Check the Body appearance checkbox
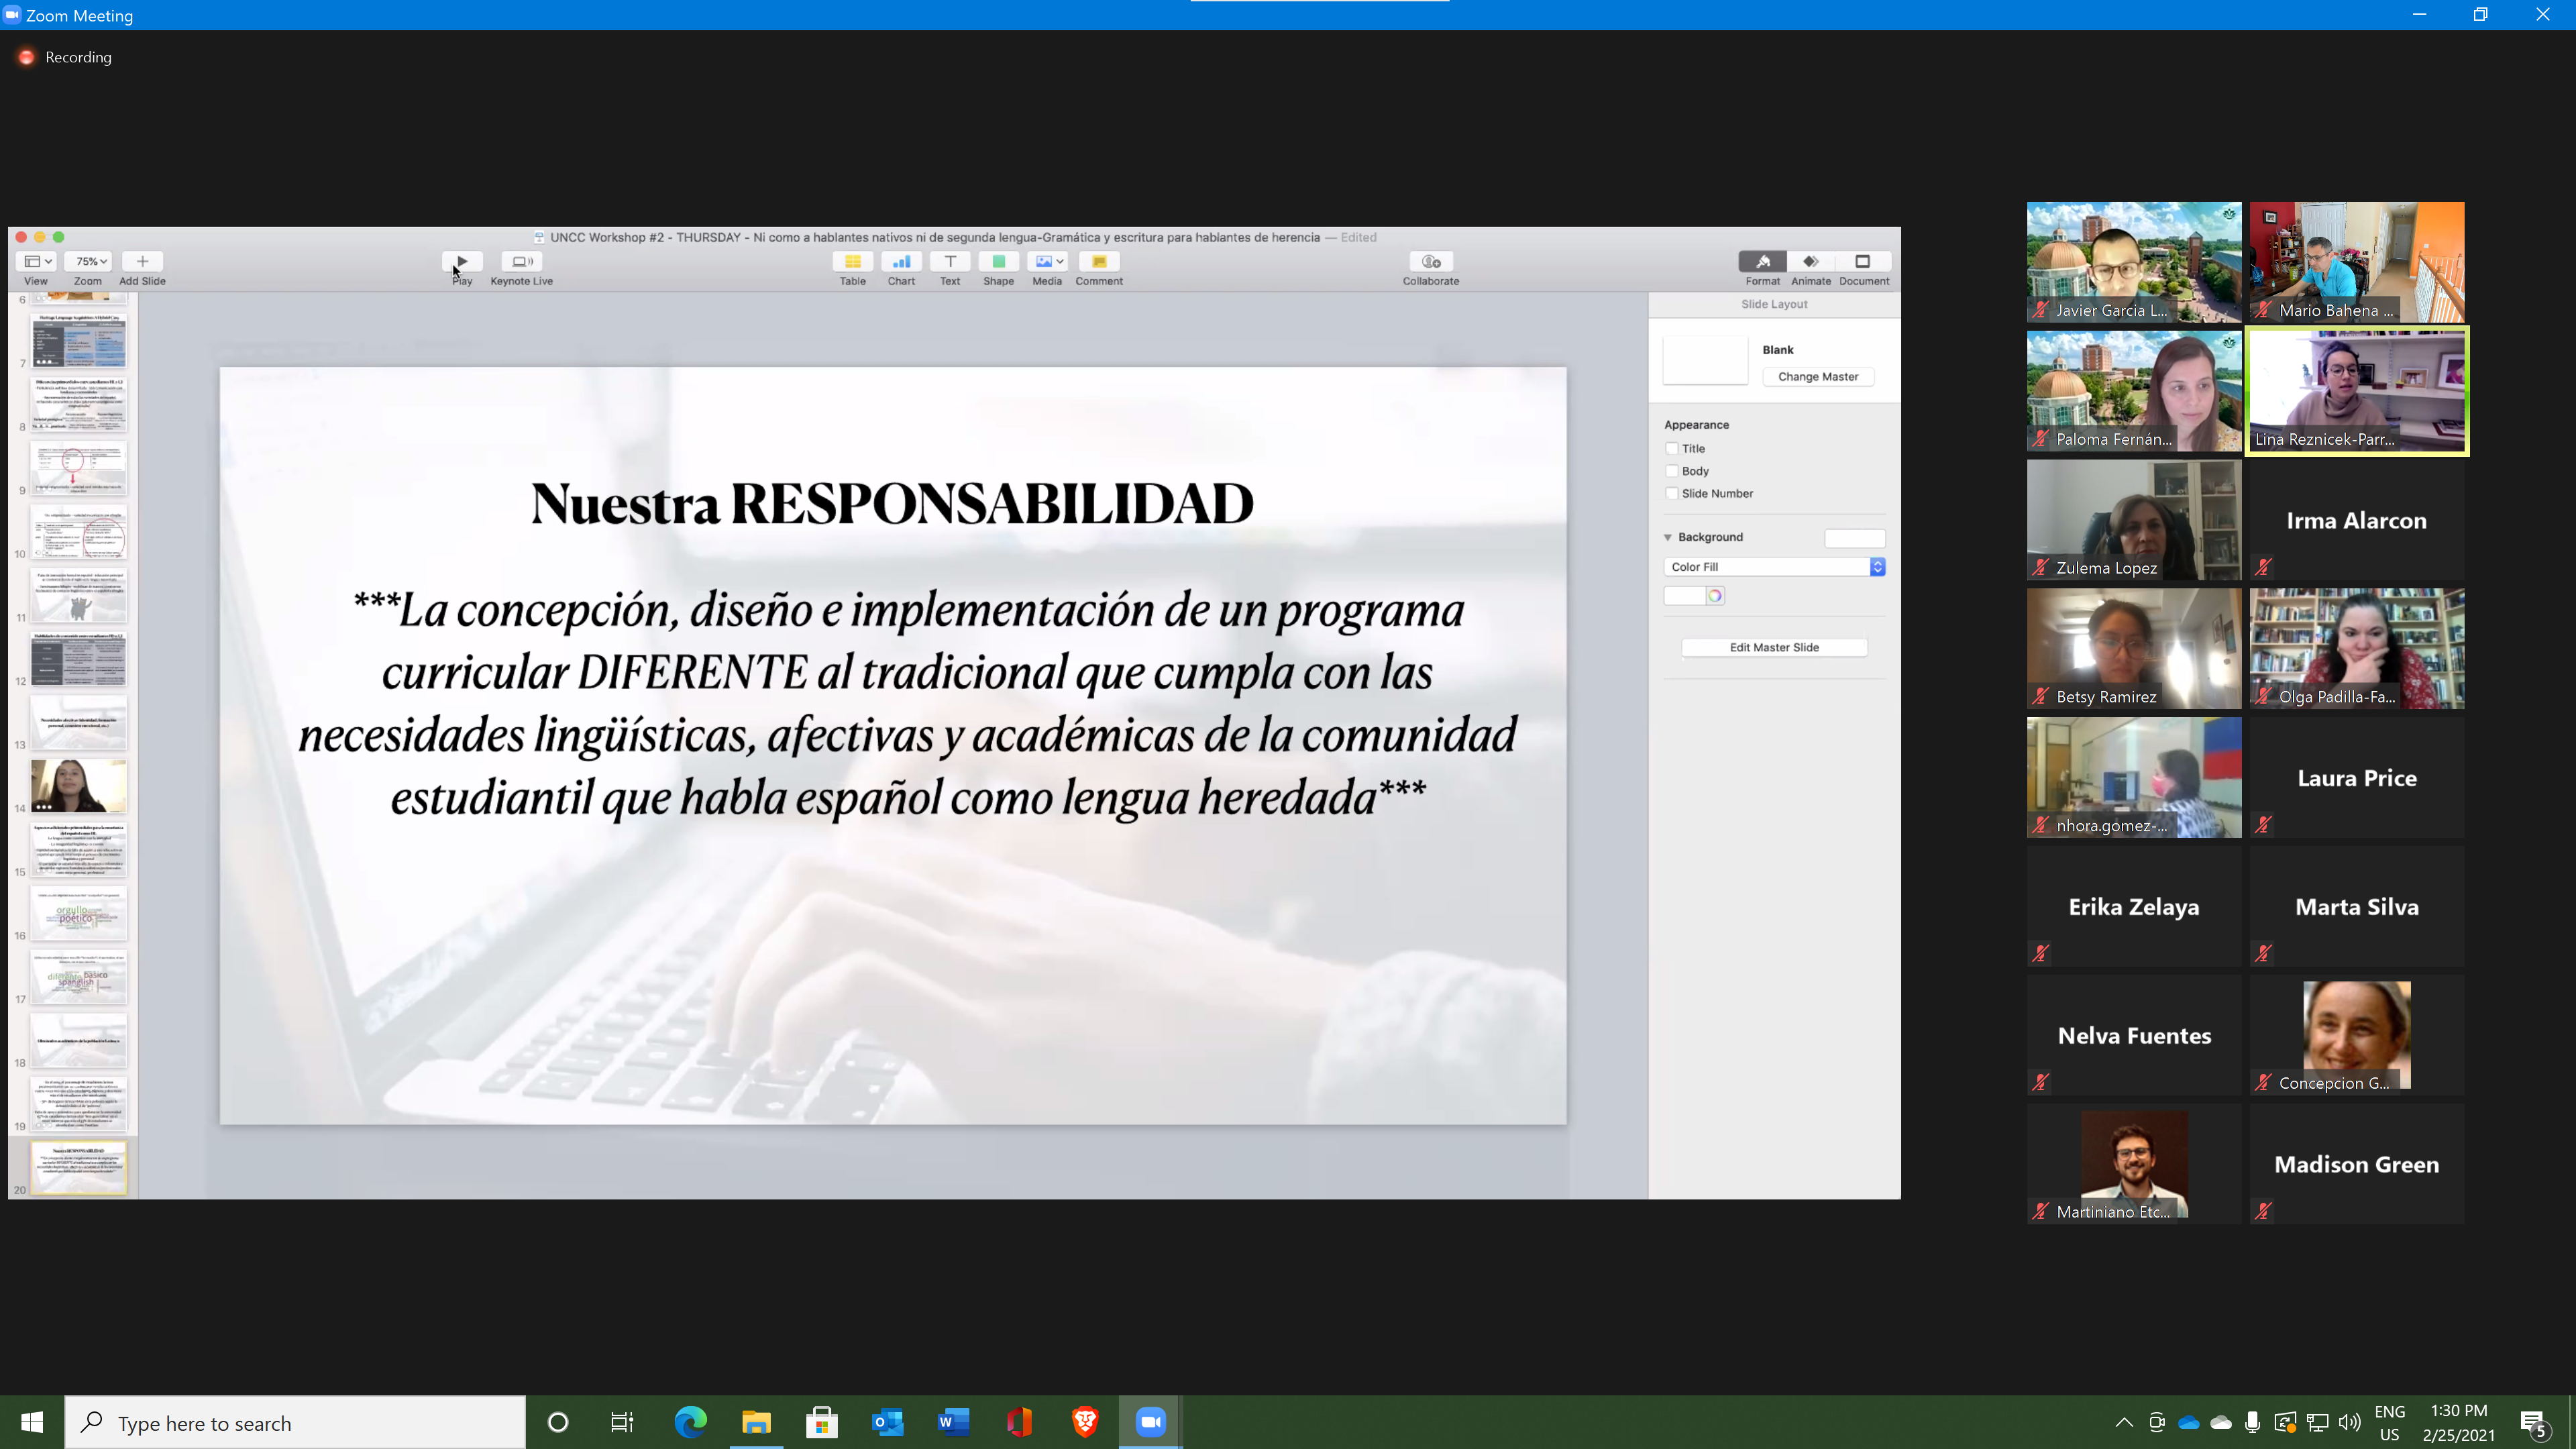 click(1672, 471)
